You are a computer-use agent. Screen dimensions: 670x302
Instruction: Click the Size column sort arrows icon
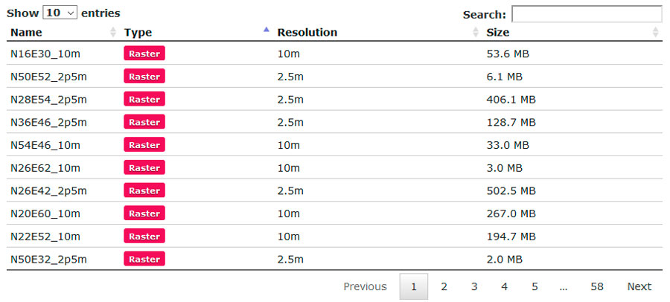(656, 32)
